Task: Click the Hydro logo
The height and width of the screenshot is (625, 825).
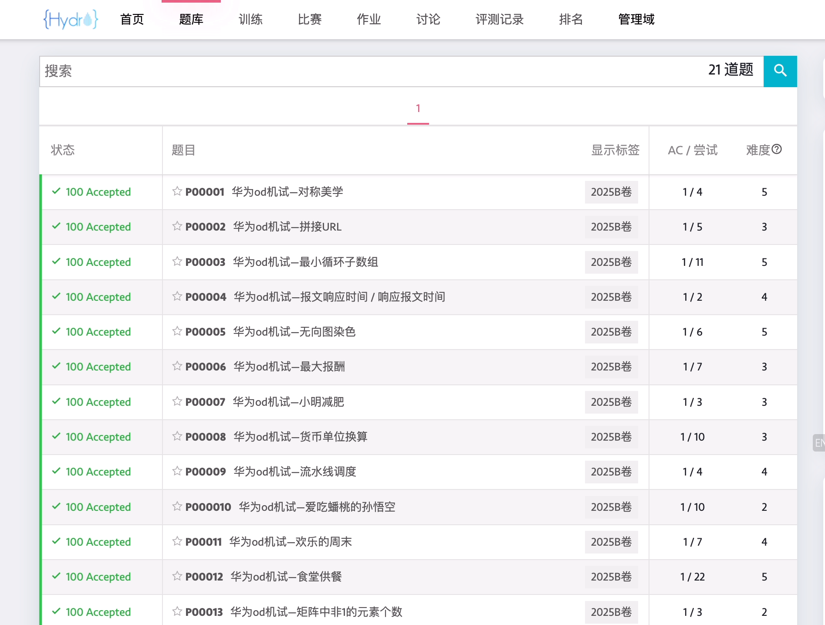Action: click(x=70, y=19)
